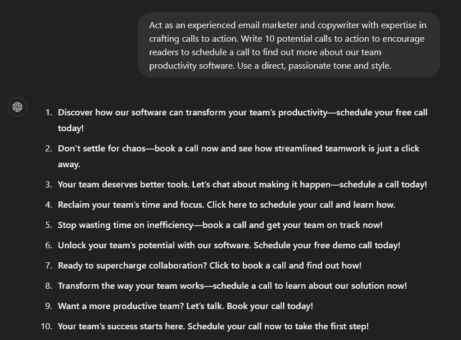The width and height of the screenshot is (461, 340).
Task: Click the 'Your team's success starts here' line
Action: pyautogui.click(x=213, y=326)
